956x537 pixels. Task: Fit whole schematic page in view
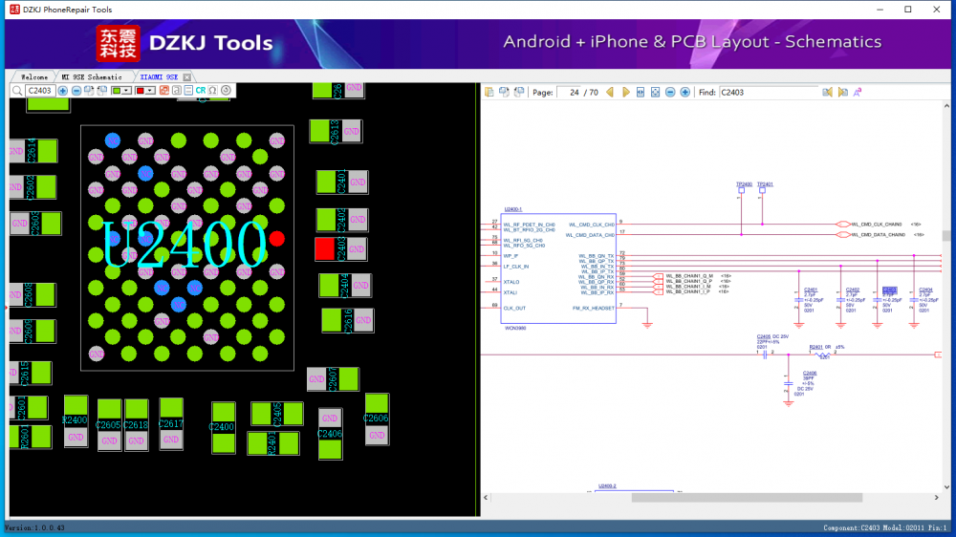coord(656,93)
